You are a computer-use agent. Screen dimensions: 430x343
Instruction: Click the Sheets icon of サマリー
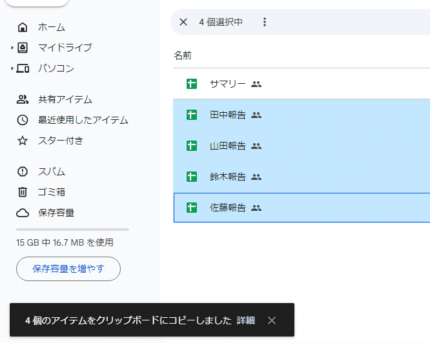(192, 84)
